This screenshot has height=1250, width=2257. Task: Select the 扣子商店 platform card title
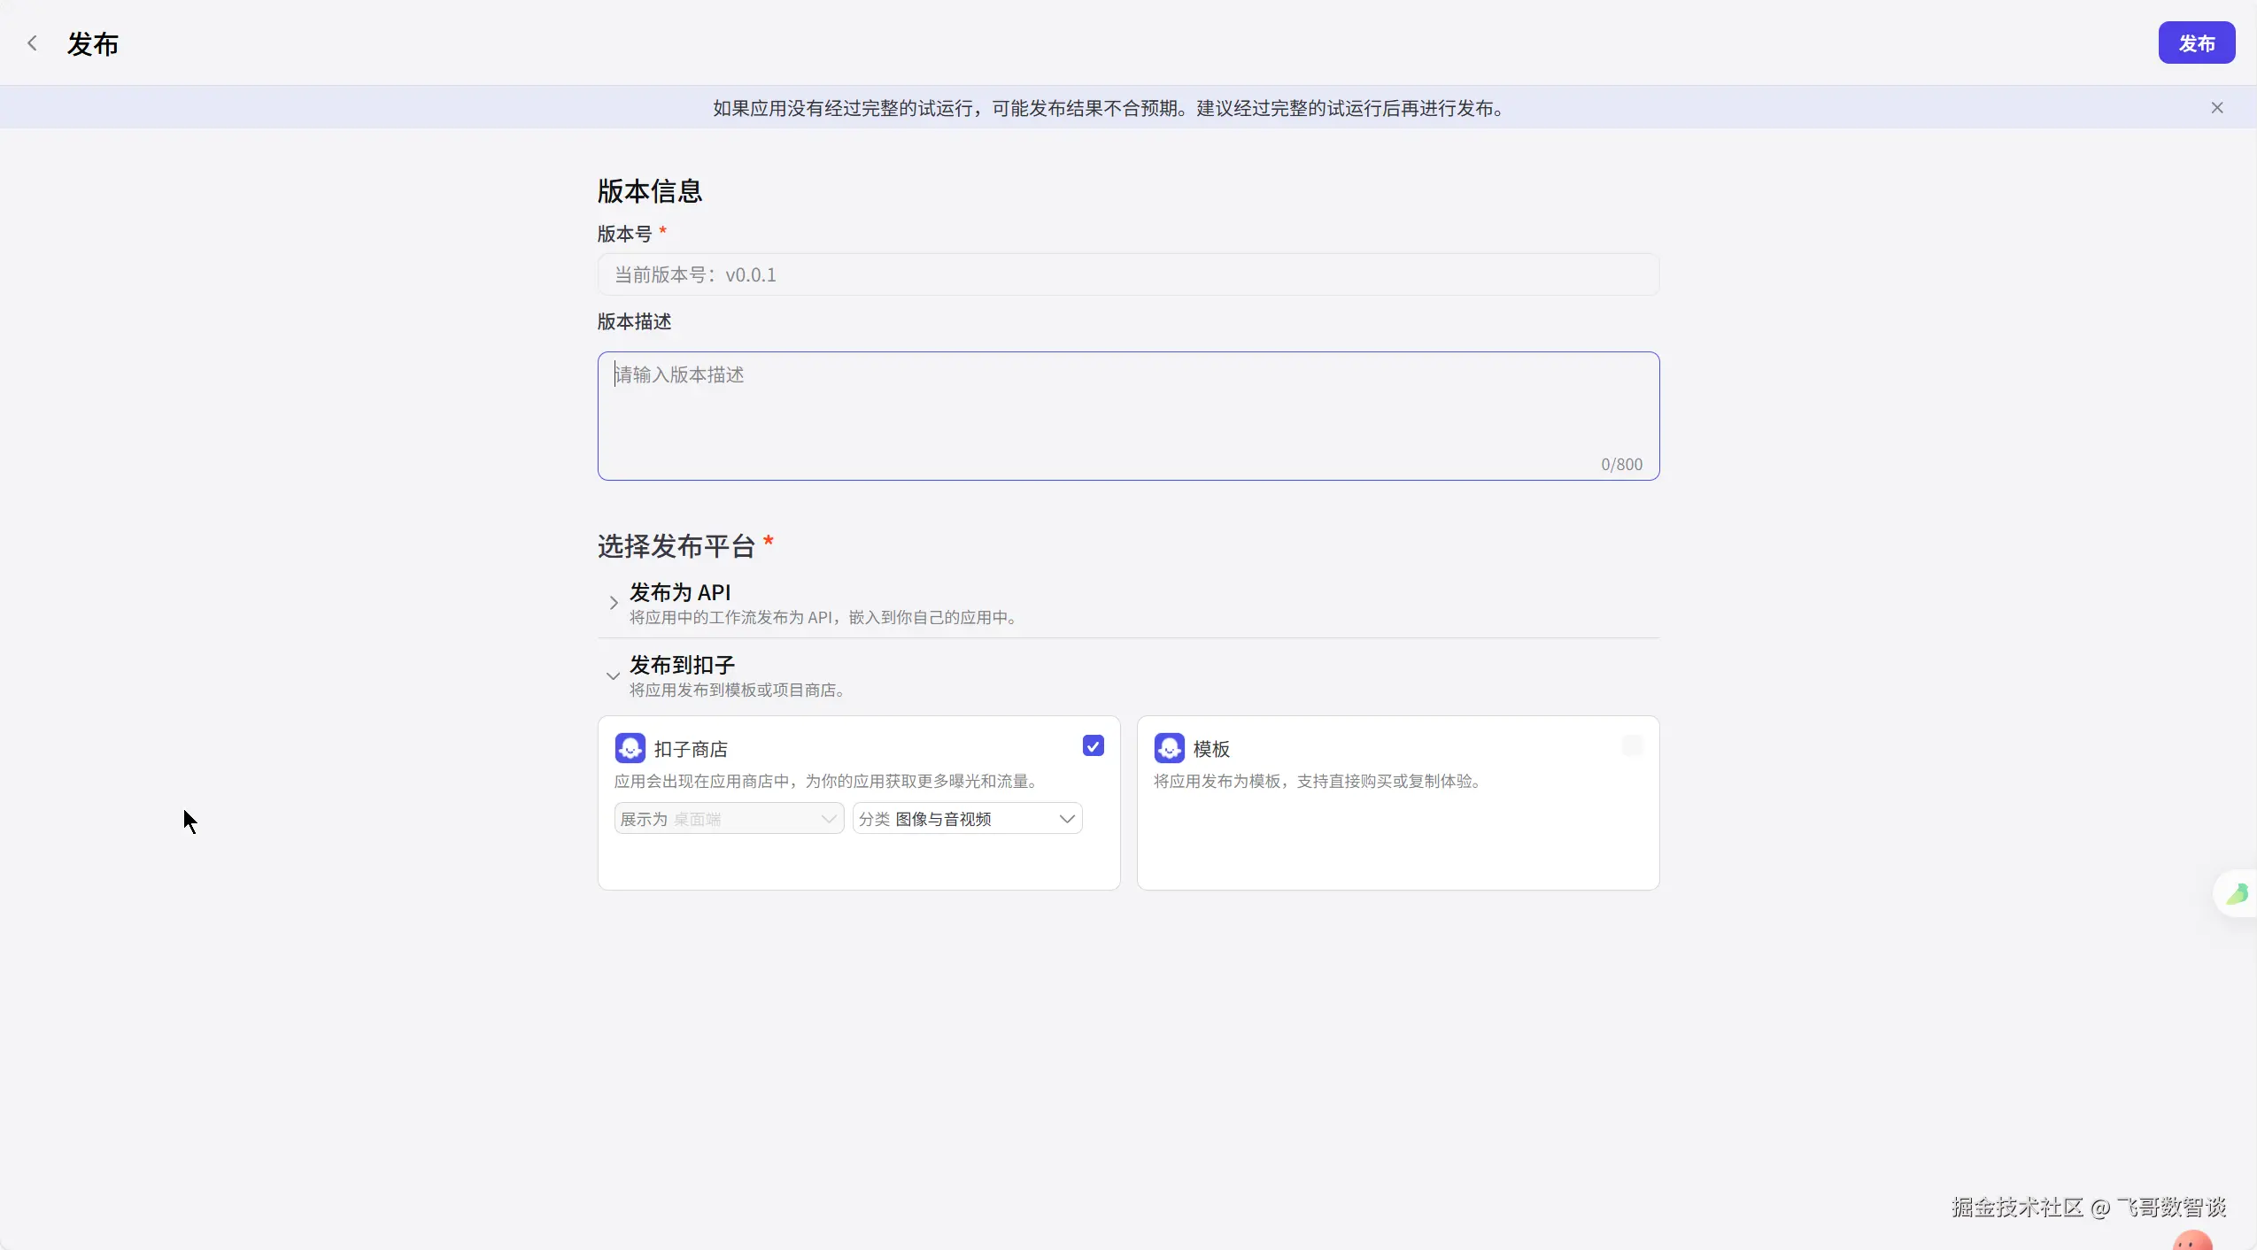pyautogui.click(x=691, y=749)
